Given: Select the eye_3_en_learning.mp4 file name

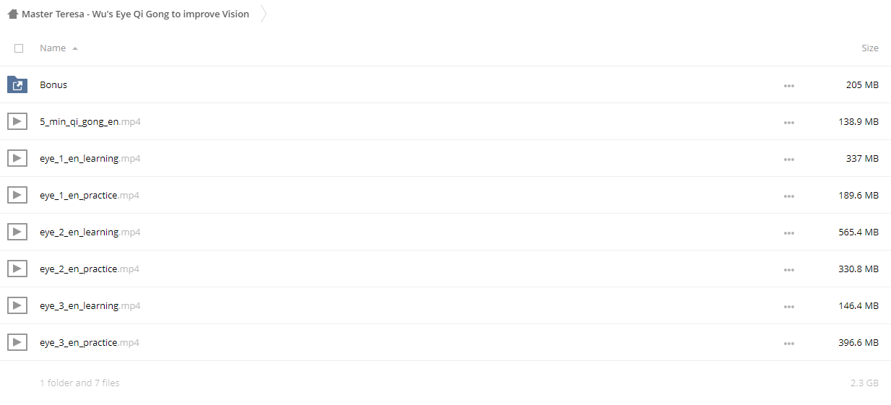Looking at the screenshot, I should [90, 305].
